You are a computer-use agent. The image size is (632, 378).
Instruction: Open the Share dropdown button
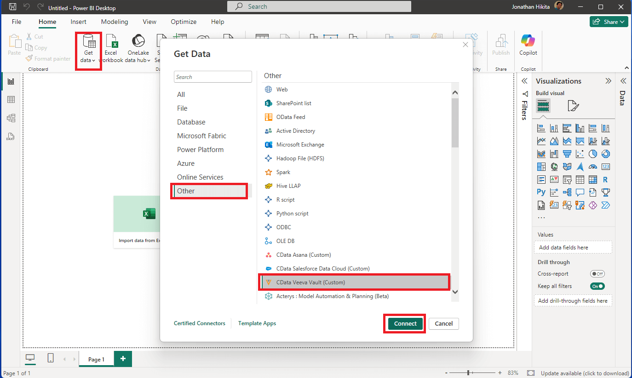(x=609, y=22)
